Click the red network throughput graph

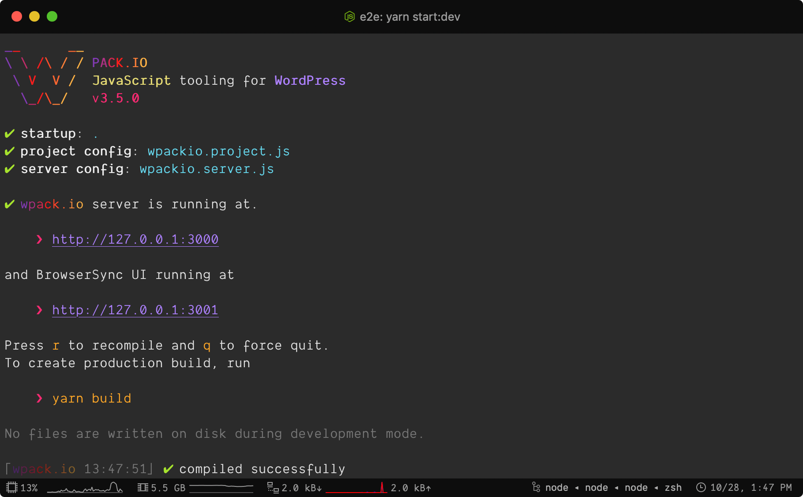pos(356,488)
